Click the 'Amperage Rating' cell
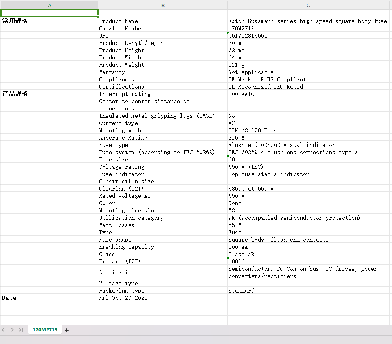 [163, 137]
